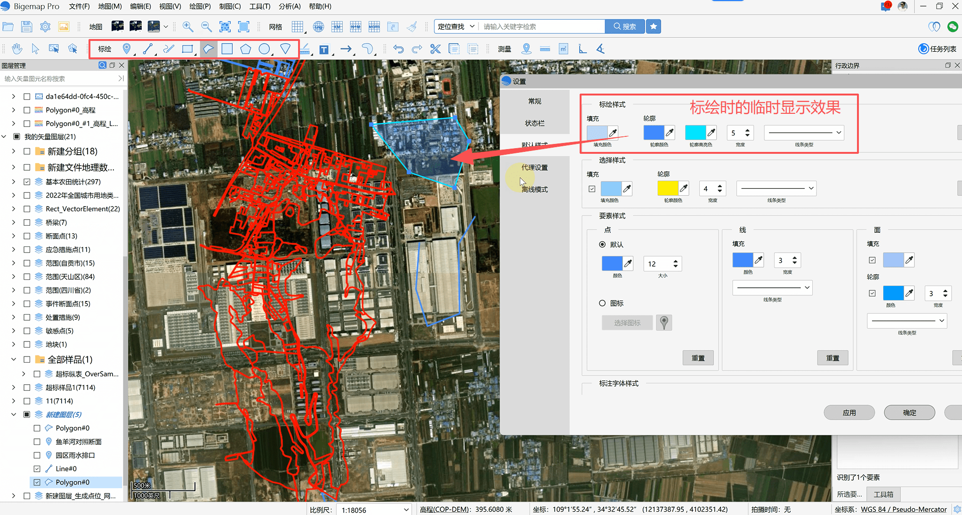962x515 pixels.
Task: Select the arrow pointer selection tool
Action: [x=35, y=49]
